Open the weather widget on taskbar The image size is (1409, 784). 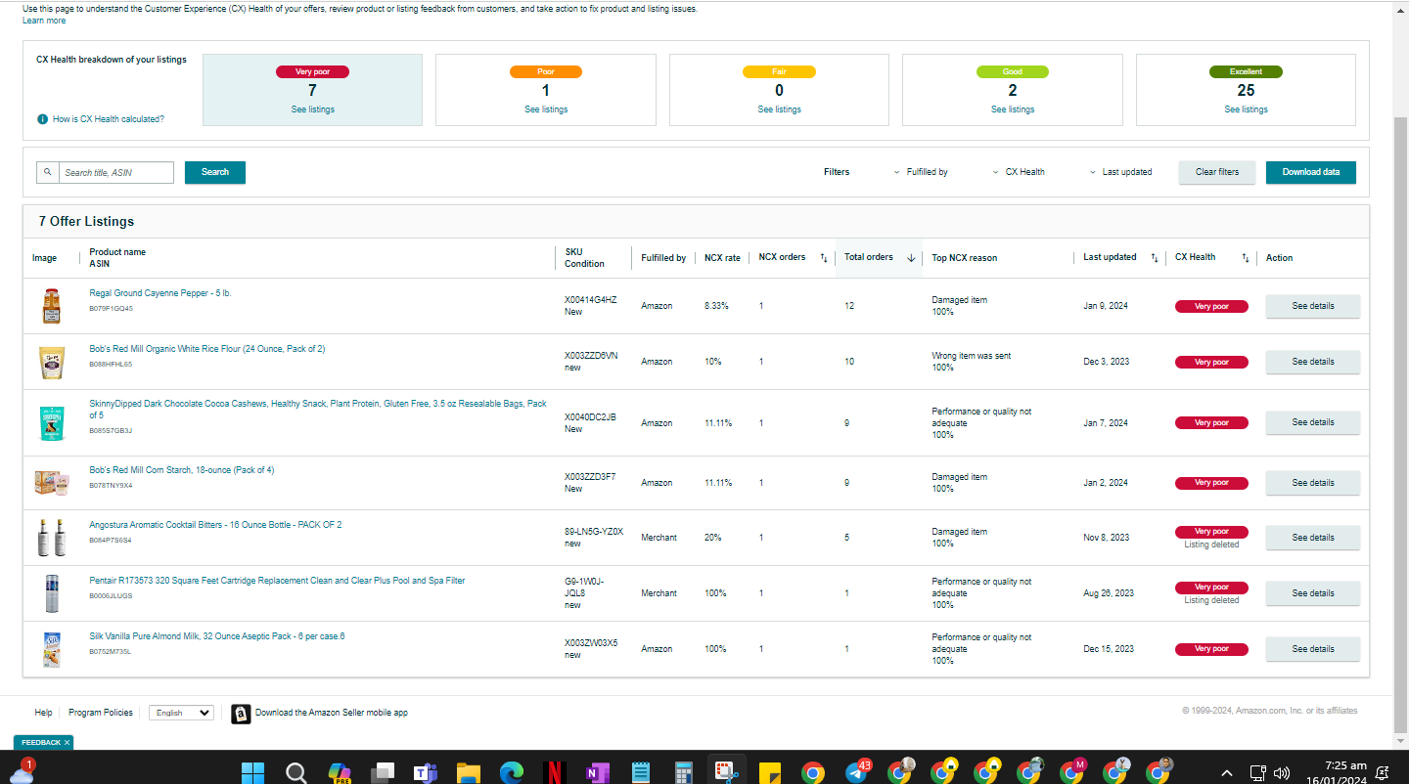point(22,772)
